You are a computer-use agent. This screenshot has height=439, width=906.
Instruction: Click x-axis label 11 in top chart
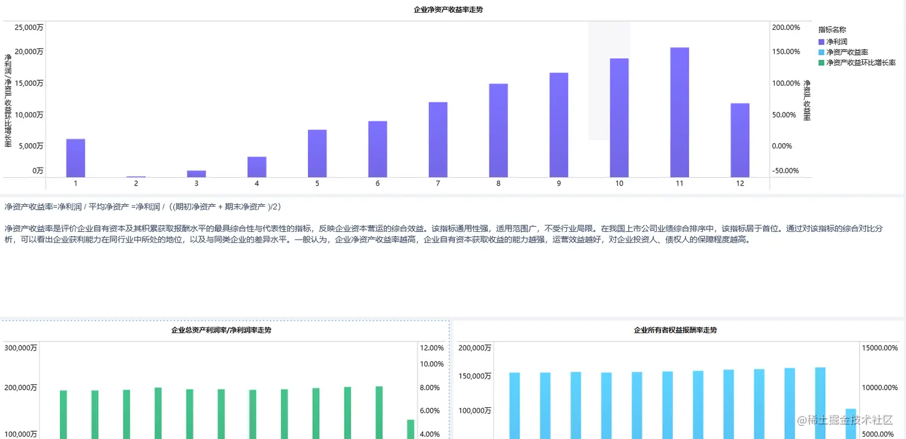click(x=679, y=183)
